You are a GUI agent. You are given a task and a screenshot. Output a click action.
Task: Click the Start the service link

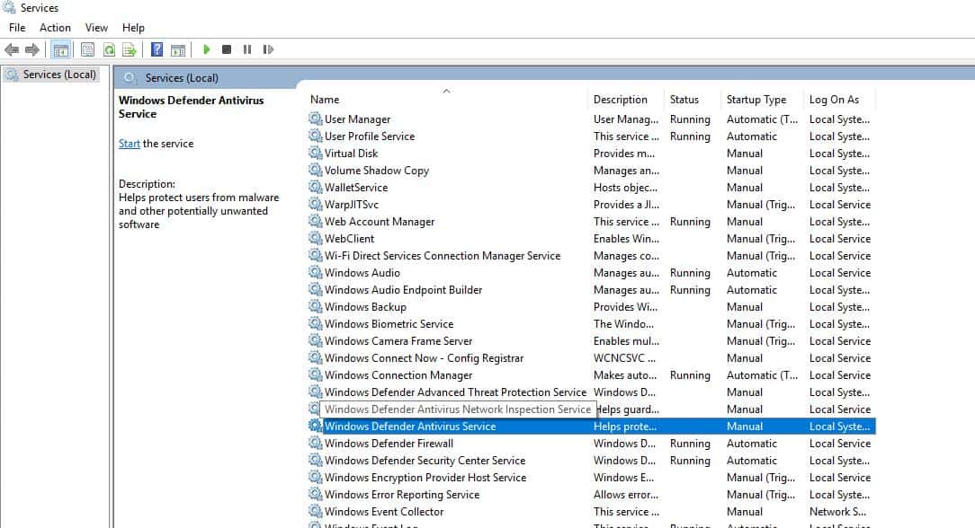click(x=129, y=143)
